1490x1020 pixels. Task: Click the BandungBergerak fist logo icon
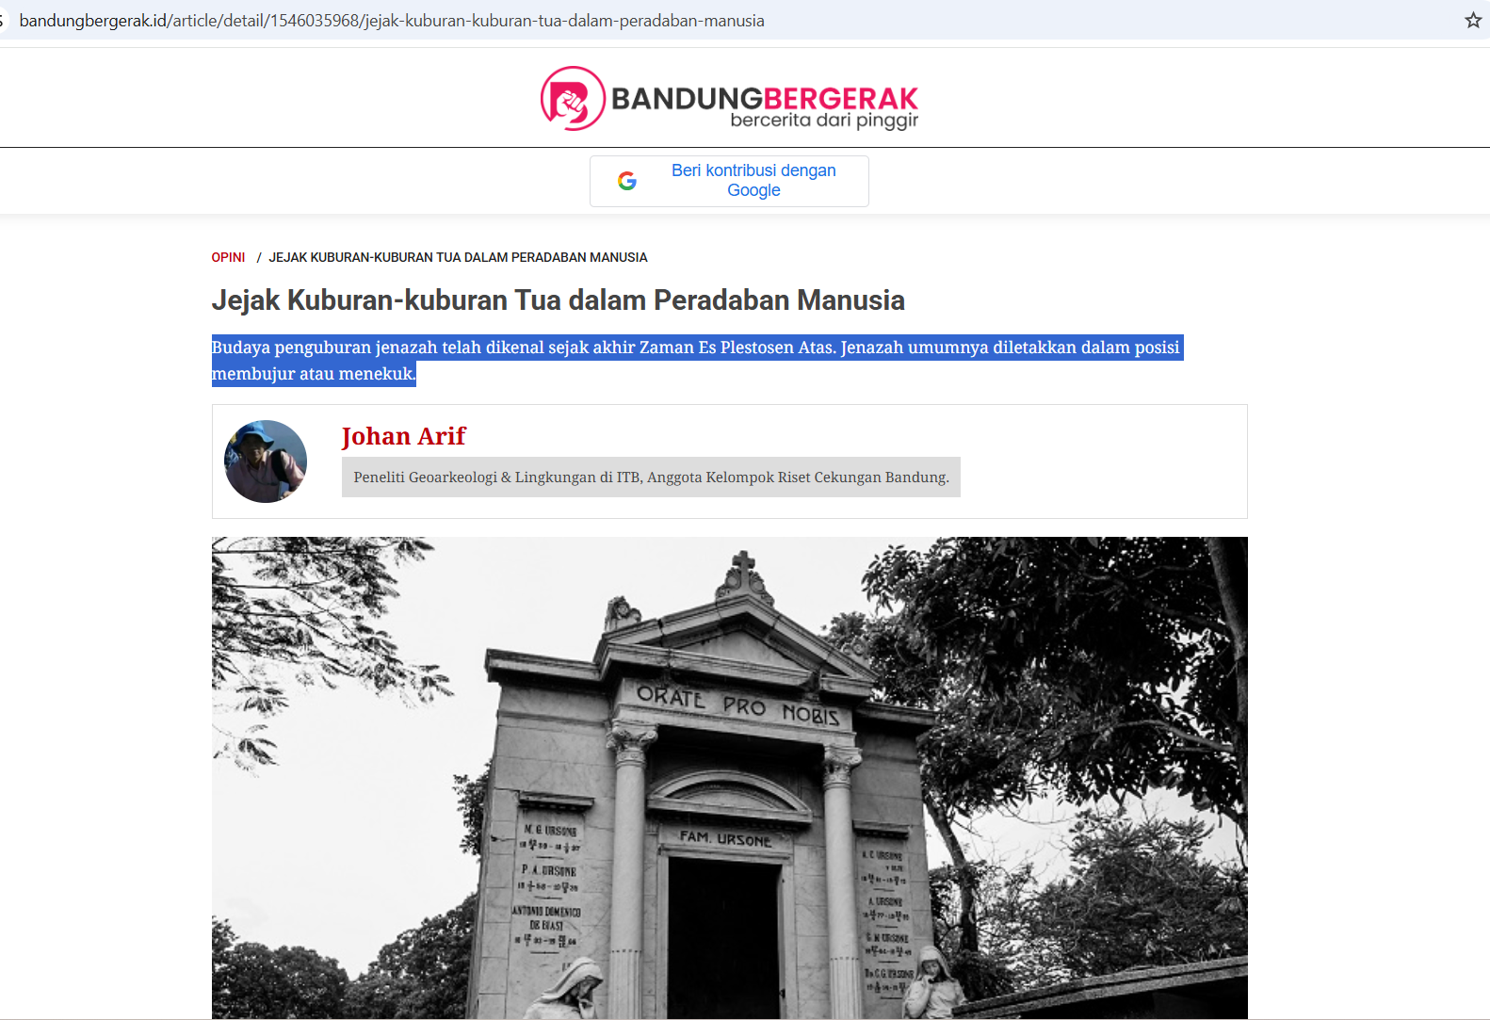pos(572,99)
